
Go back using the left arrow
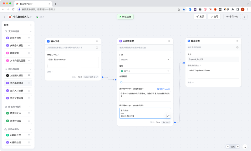[x=4, y=17]
